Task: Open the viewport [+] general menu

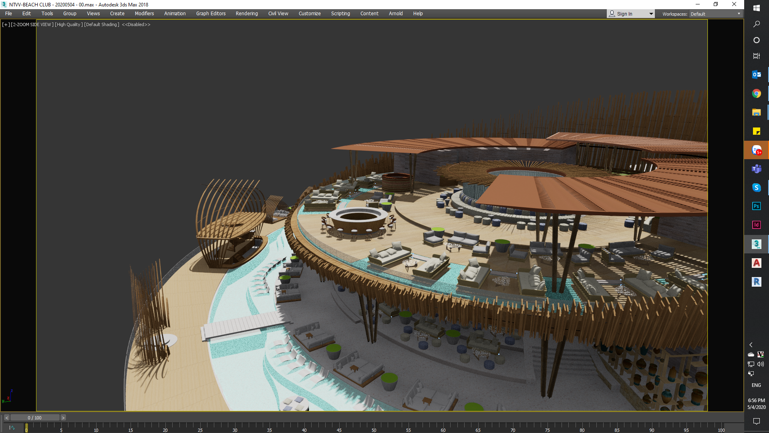Action: 6,24
